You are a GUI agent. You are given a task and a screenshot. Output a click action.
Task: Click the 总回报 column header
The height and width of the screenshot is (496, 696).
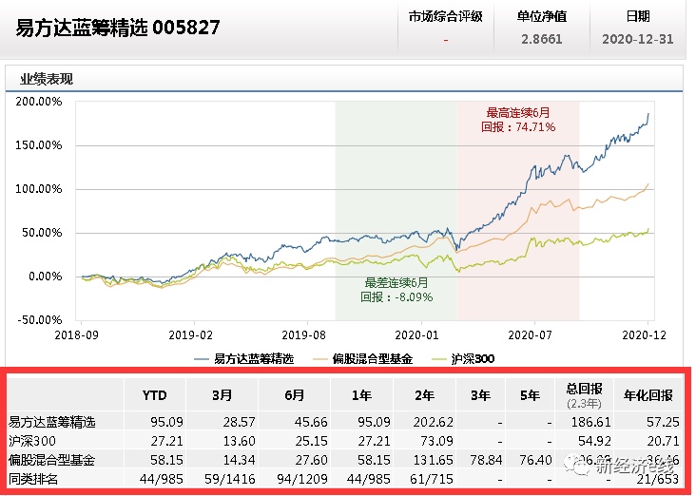(x=584, y=389)
